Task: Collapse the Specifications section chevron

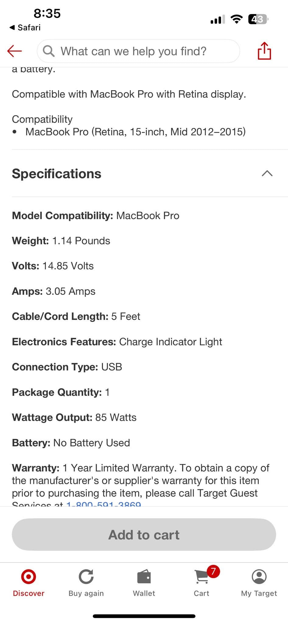Action: point(267,174)
